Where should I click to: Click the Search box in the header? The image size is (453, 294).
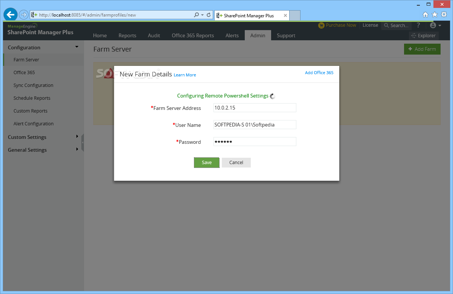coord(396,26)
